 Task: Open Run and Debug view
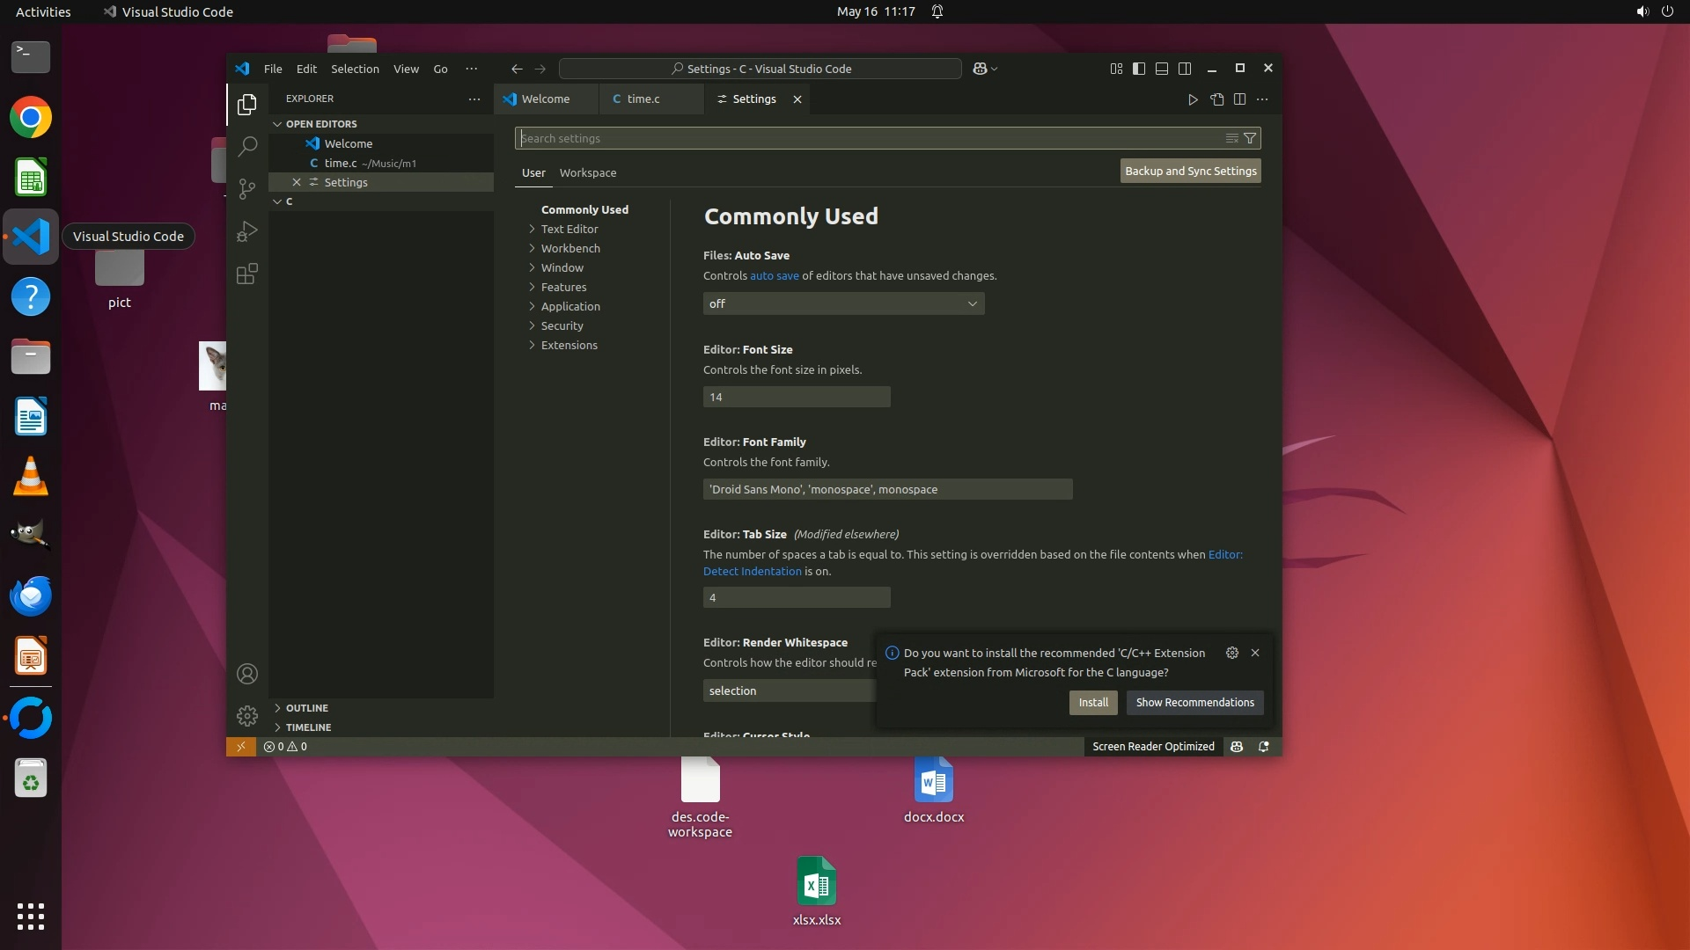[x=247, y=231]
